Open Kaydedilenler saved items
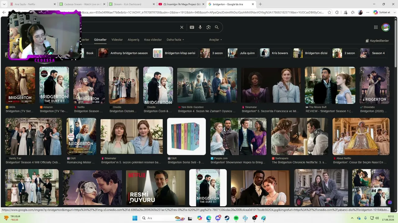This screenshot has height=223, width=398. tap(377, 41)
